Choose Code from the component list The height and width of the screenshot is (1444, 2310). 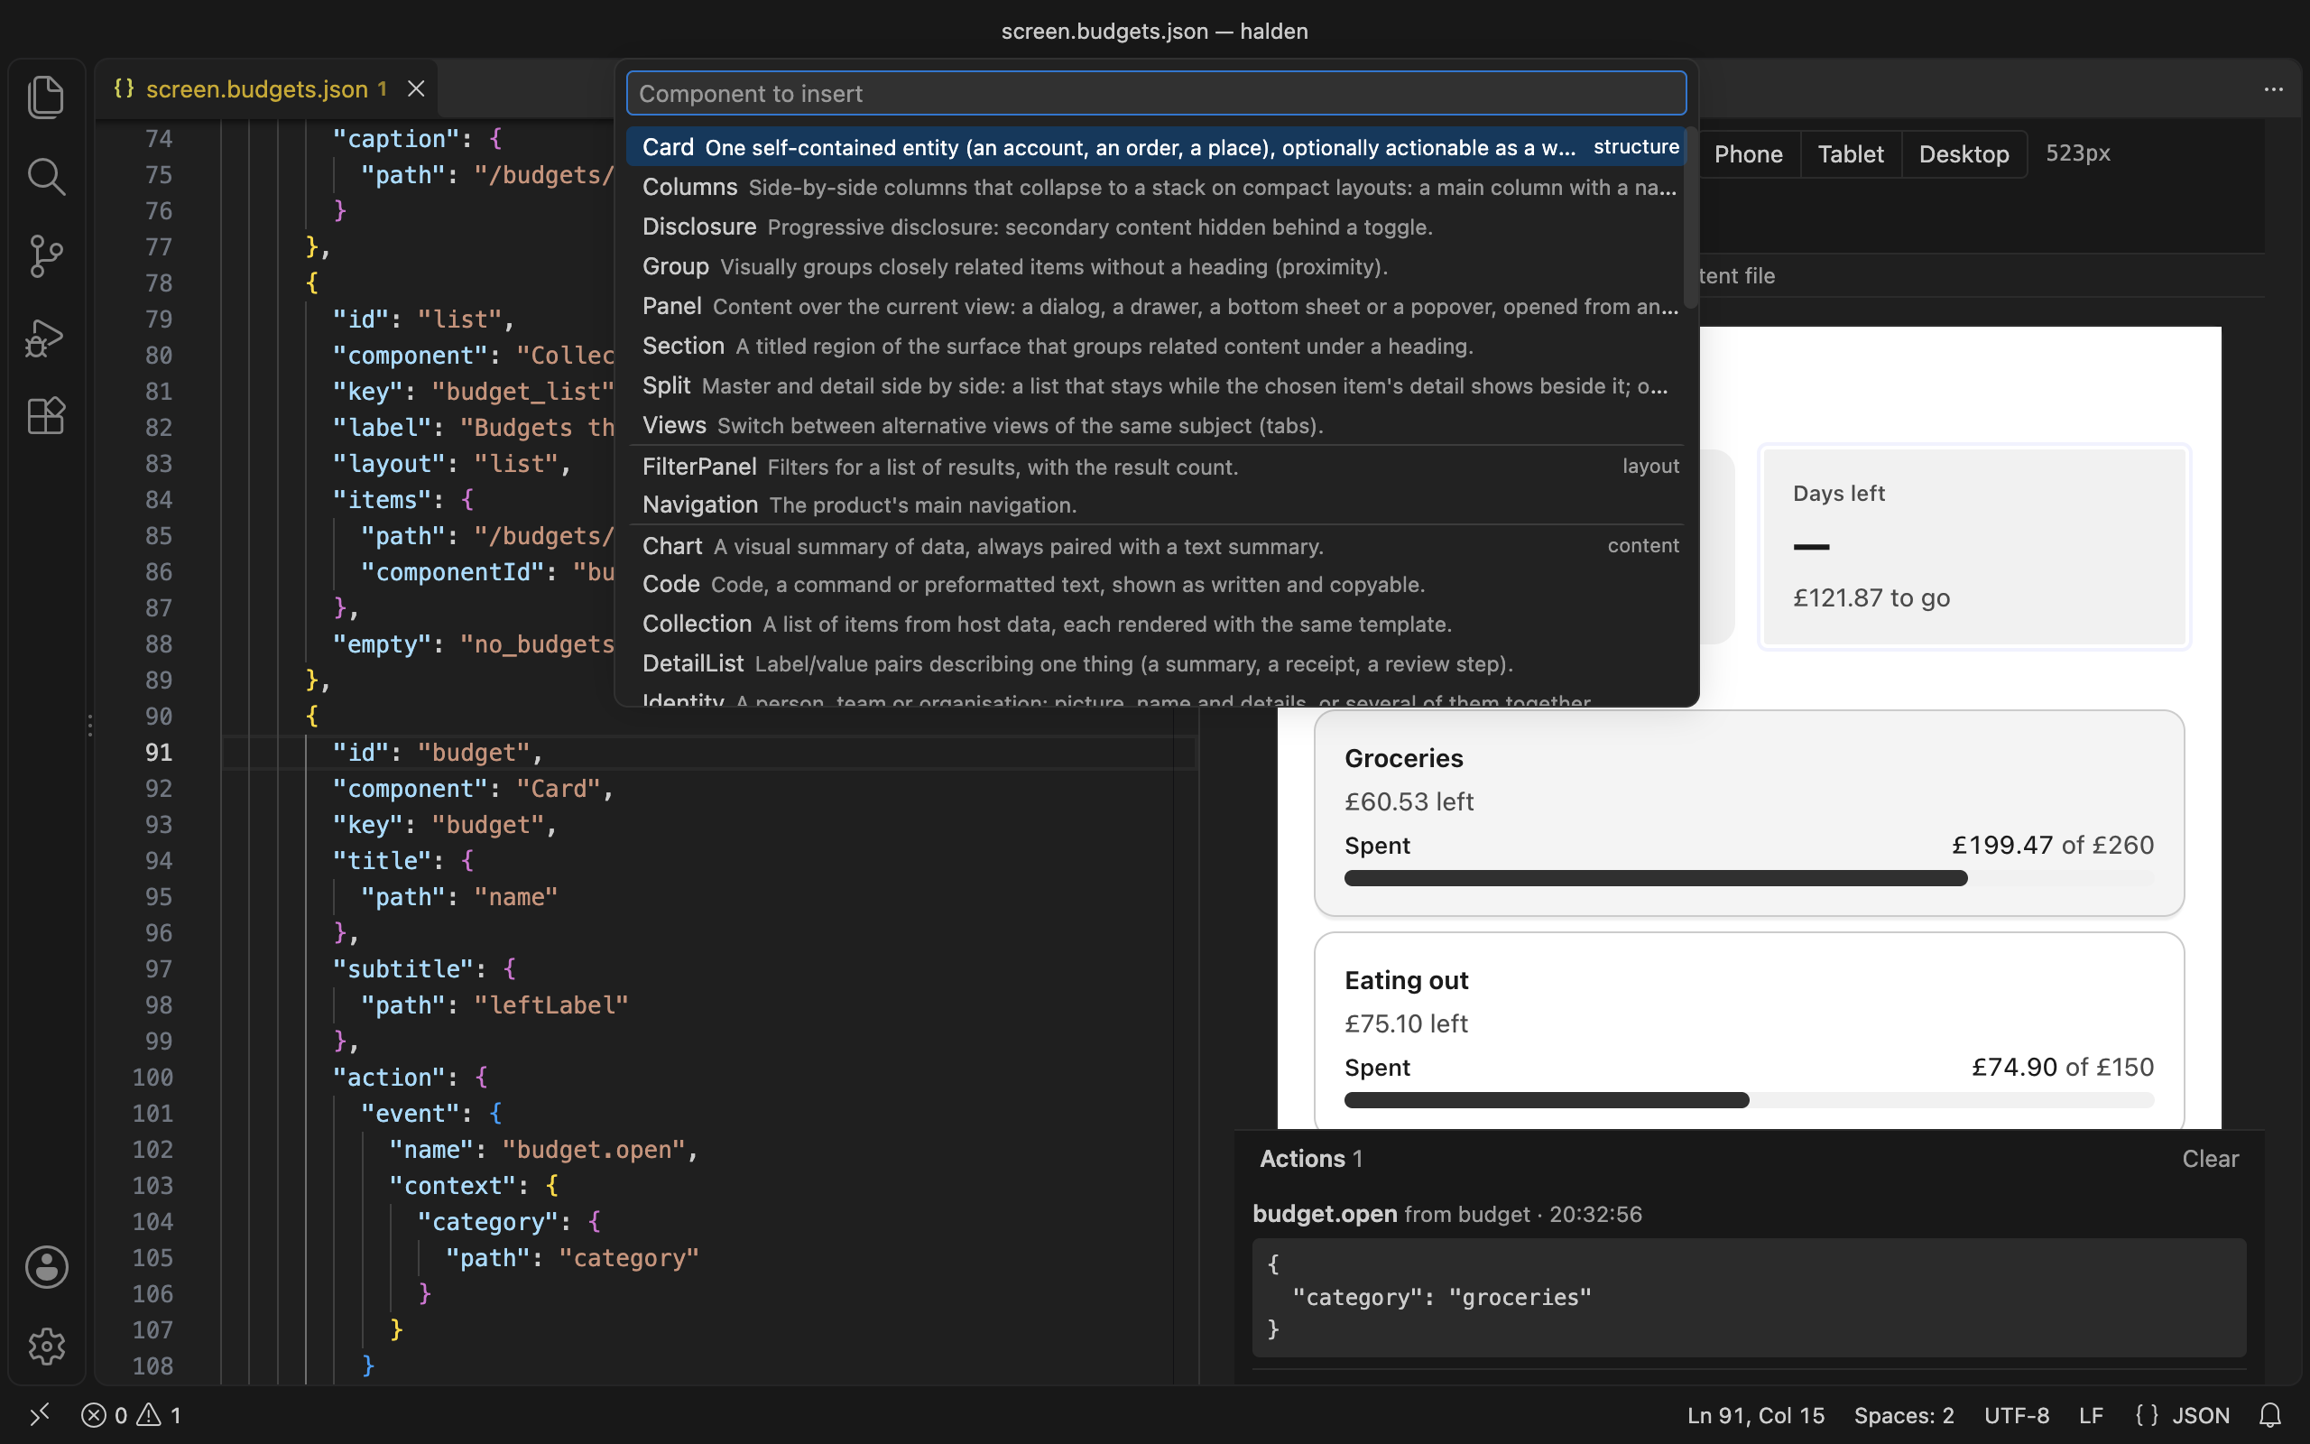click(x=1156, y=585)
